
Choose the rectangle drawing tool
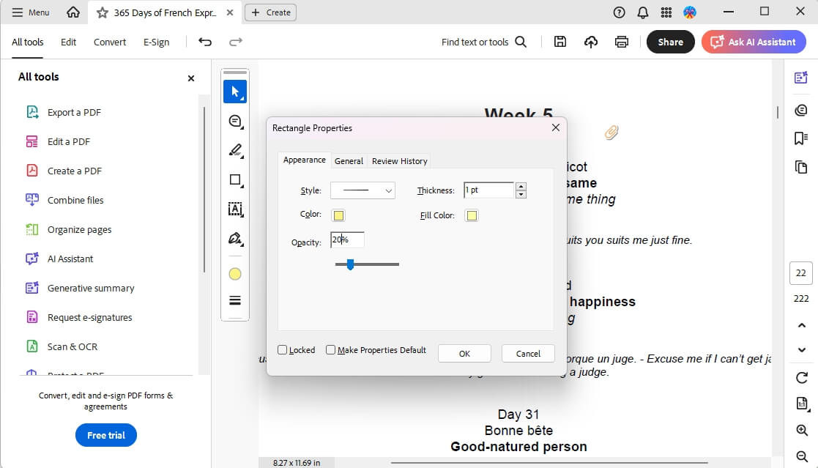[235, 179]
